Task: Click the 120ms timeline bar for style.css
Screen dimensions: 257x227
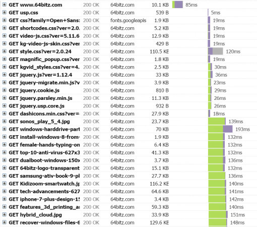Action: pos(216,51)
